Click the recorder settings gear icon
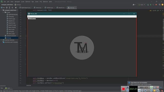 click(x=158, y=90)
